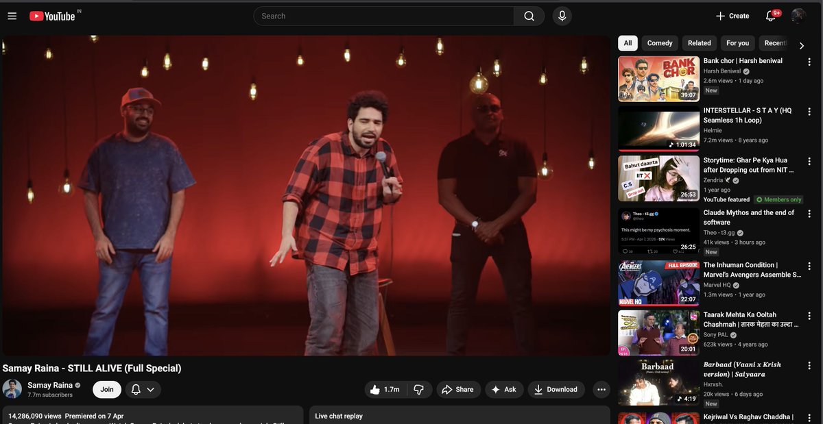Open Sony PAL channel name
This screenshot has width=823, height=424.
point(716,335)
